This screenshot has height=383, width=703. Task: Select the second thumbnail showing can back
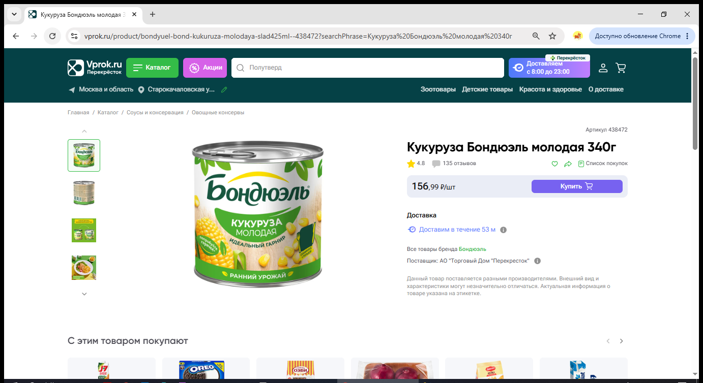pyautogui.click(x=84, y=193)
